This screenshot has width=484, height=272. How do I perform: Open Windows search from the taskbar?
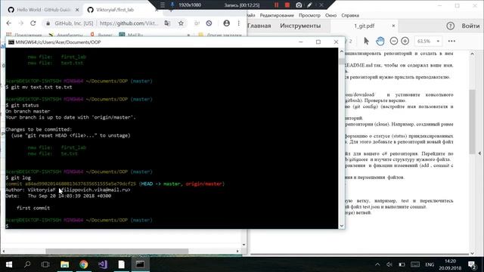coord(27,264)
